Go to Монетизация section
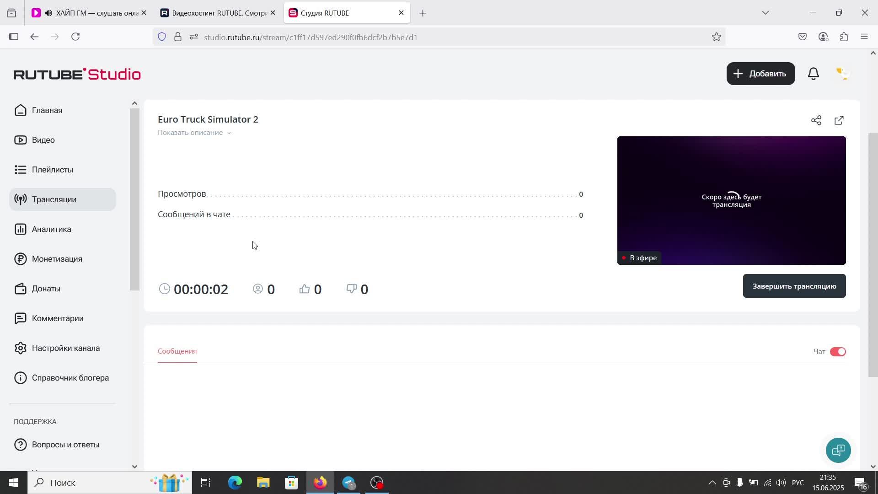Viewport: 878px width, 494px height. point(57,259)
